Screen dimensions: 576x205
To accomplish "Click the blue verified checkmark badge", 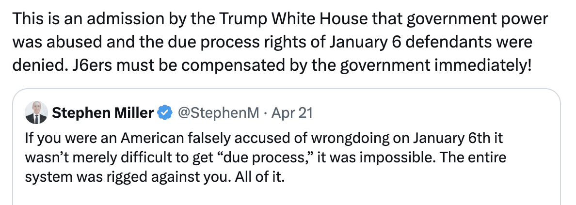I will coord(165,113).
